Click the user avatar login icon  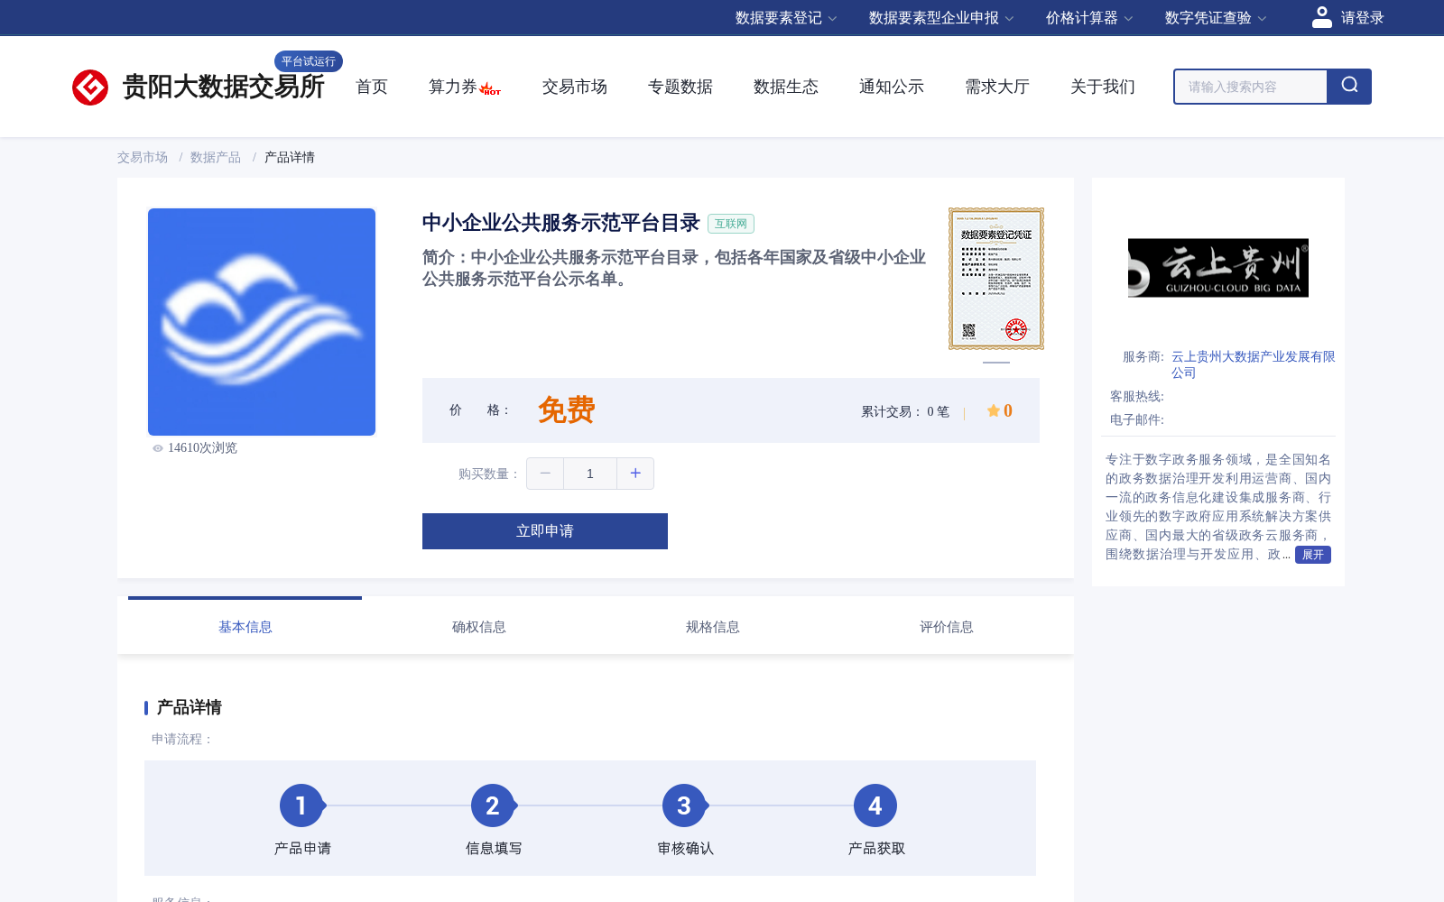click(1321, 17)
